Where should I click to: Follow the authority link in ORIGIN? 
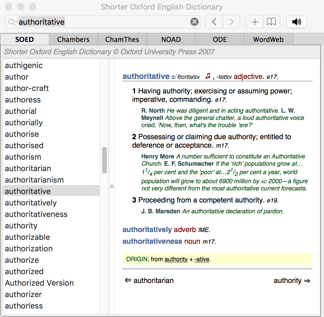pos(176,259)
